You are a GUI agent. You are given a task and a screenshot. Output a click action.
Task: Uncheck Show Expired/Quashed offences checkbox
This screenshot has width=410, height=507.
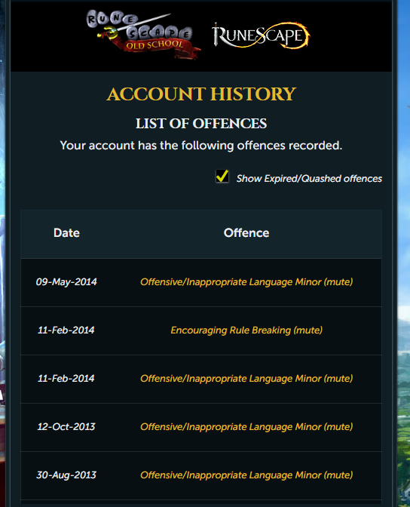[x=222, y=177]
